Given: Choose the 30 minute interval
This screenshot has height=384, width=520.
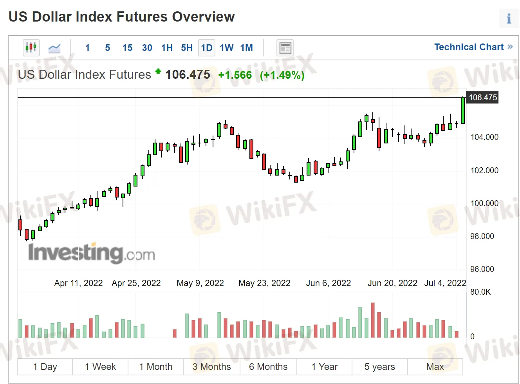Looking at the screenshot, I should click(x=147, y=48).
